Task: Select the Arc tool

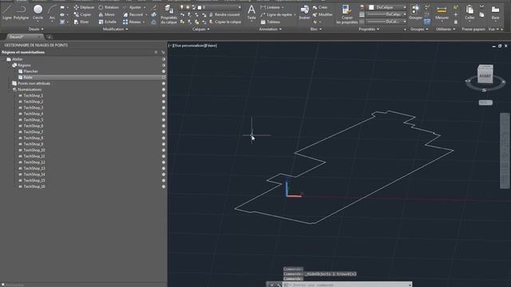Action: [x=52, y=13]
